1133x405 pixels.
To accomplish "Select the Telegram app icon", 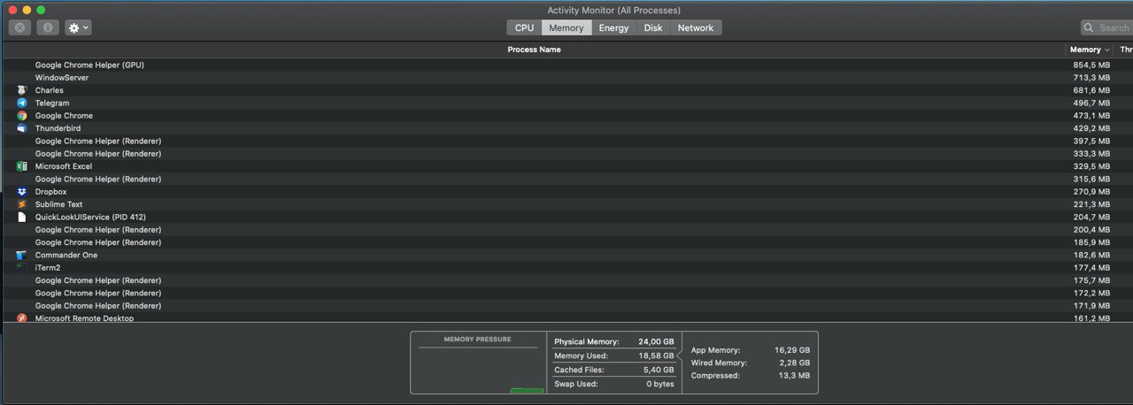I will point(21,103).
